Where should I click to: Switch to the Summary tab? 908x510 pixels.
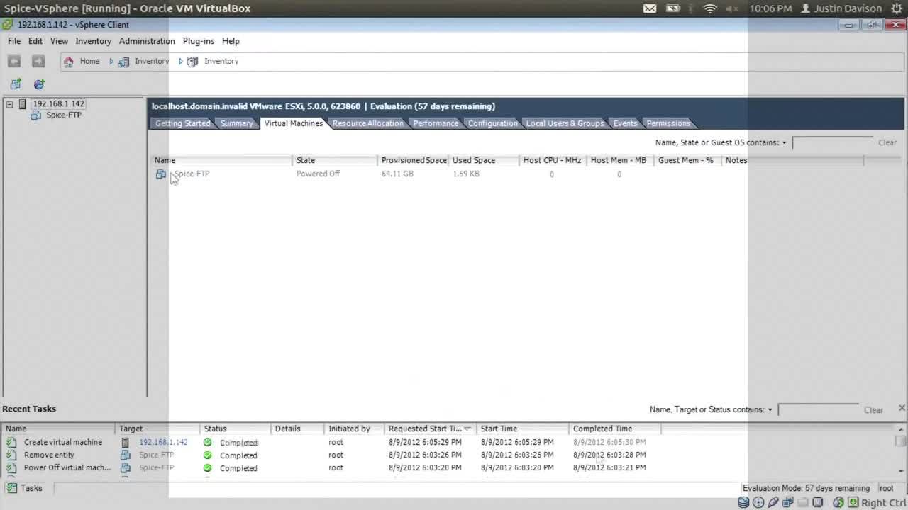(x=236, y=123)
